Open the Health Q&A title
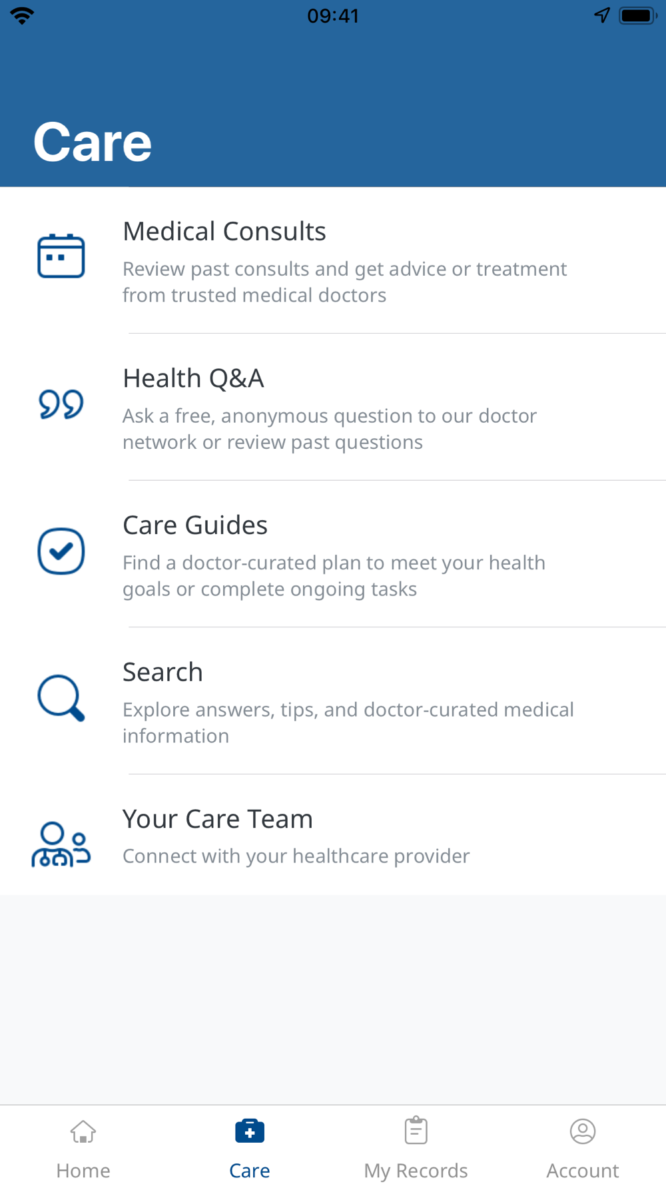Viewport: 666px width, 1184px height. coord(193,378)
